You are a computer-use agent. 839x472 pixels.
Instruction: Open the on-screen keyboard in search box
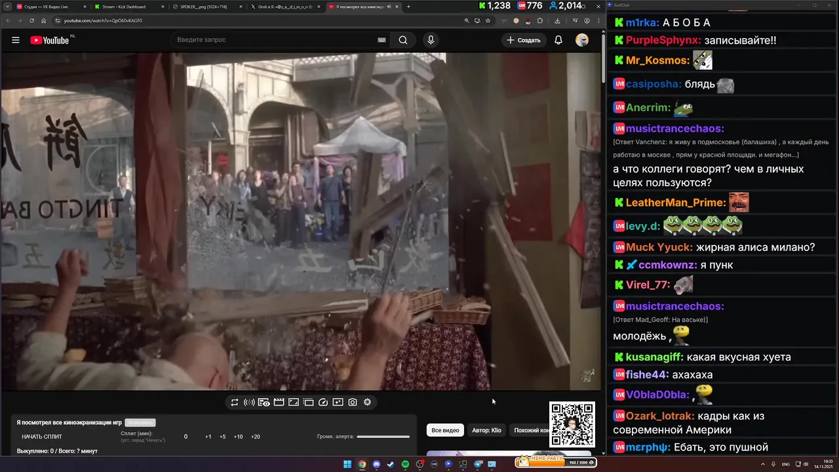[381, 40]
